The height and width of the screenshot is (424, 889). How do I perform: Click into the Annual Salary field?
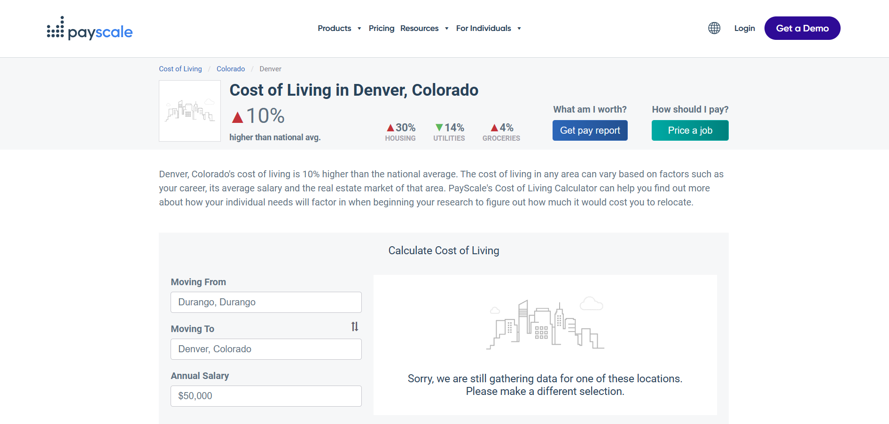[x=266, y=396]
